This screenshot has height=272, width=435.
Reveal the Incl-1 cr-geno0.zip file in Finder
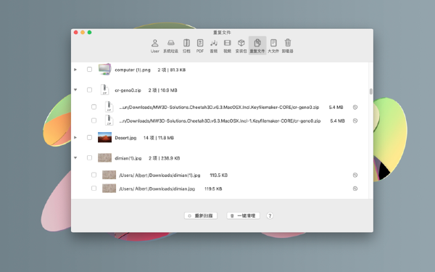(355, 120)
